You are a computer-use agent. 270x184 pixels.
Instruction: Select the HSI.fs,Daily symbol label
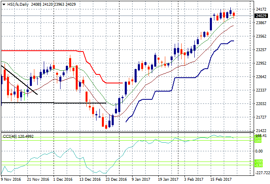[18, 4]
